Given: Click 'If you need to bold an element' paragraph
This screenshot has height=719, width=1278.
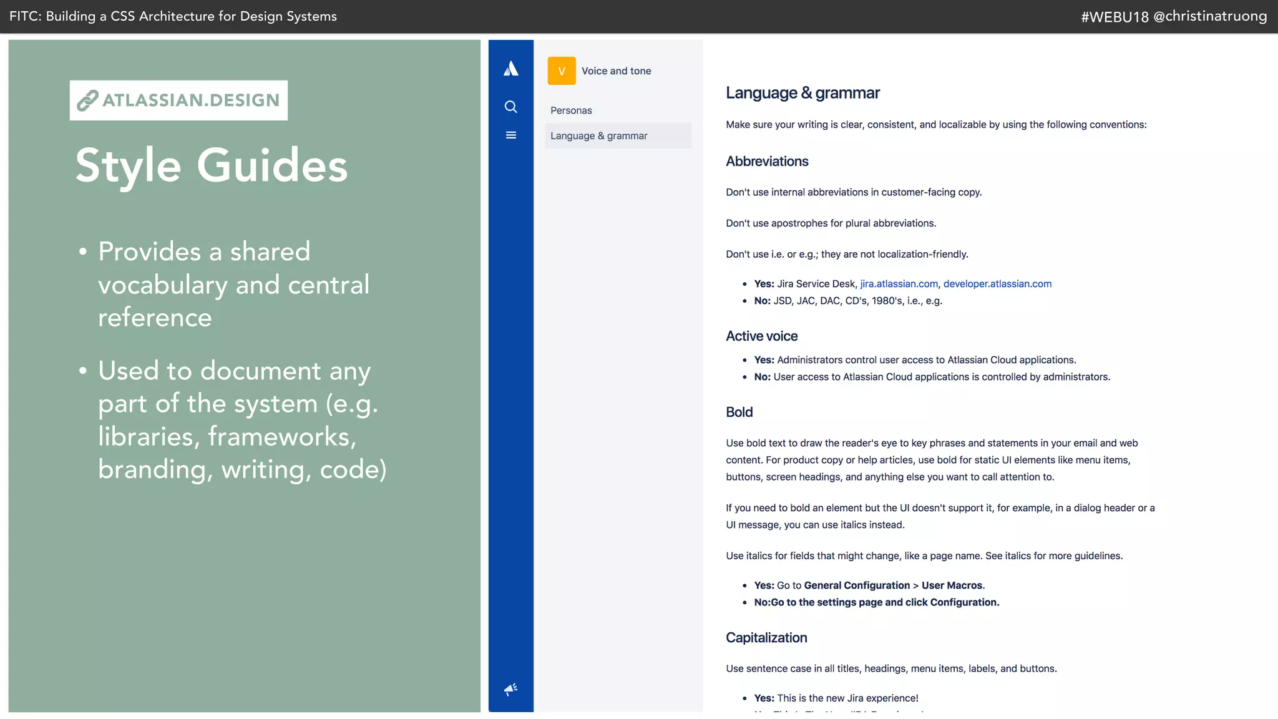Looking at the screenshot, I should [x=940, y=516].
